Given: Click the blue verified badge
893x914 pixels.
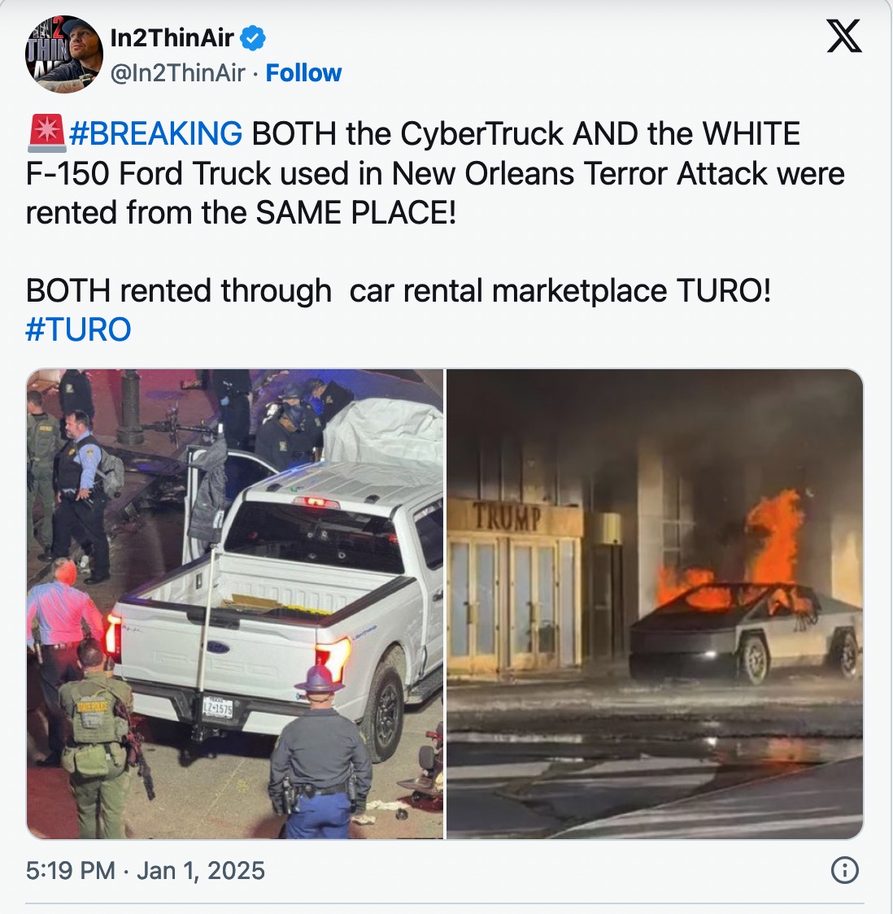Looking at the screenshot, I should pos(252,38).
